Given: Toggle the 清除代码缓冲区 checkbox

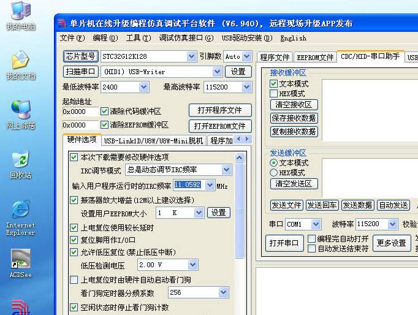Looking at the screenshot, I should (104, 112).
